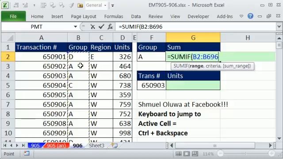
Task: Click vertical scrollbar down arrow
Action: (279, 138)
